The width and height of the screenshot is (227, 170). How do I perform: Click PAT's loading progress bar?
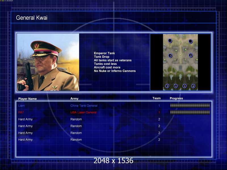[190, 112]
